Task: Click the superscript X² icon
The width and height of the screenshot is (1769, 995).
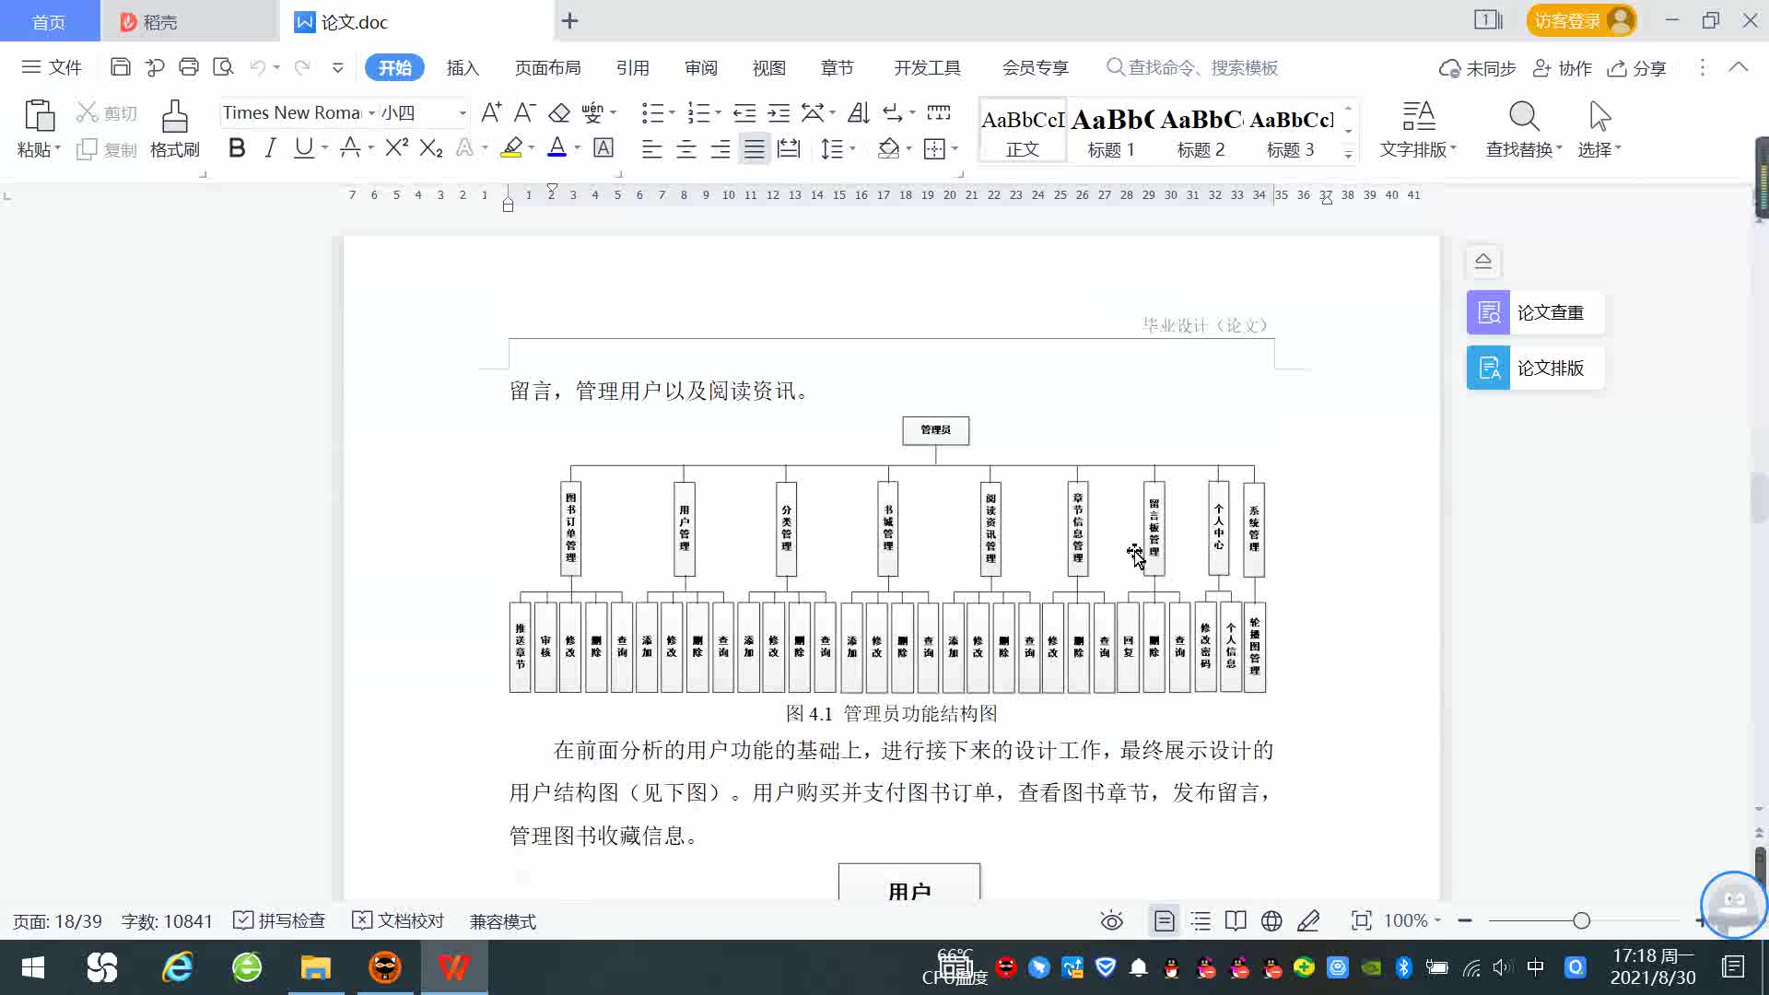Action: 396,148
